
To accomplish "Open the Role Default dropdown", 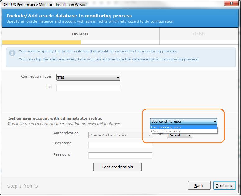I will pos(180,136).
